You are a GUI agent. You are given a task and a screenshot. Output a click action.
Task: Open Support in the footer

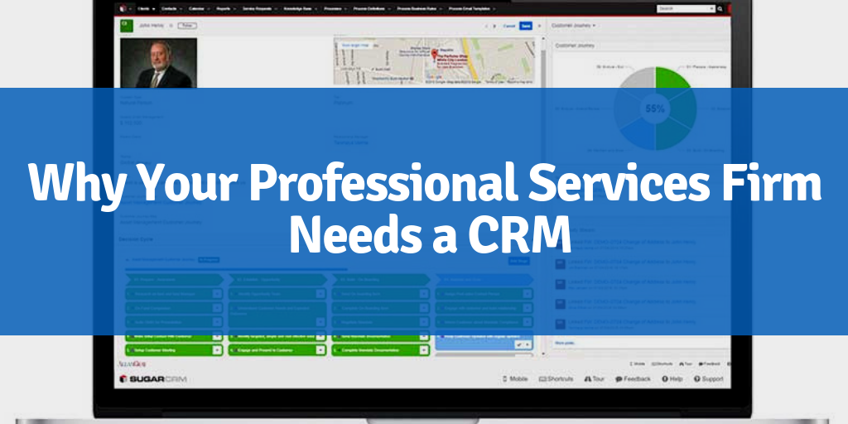[x=709, y=378]
